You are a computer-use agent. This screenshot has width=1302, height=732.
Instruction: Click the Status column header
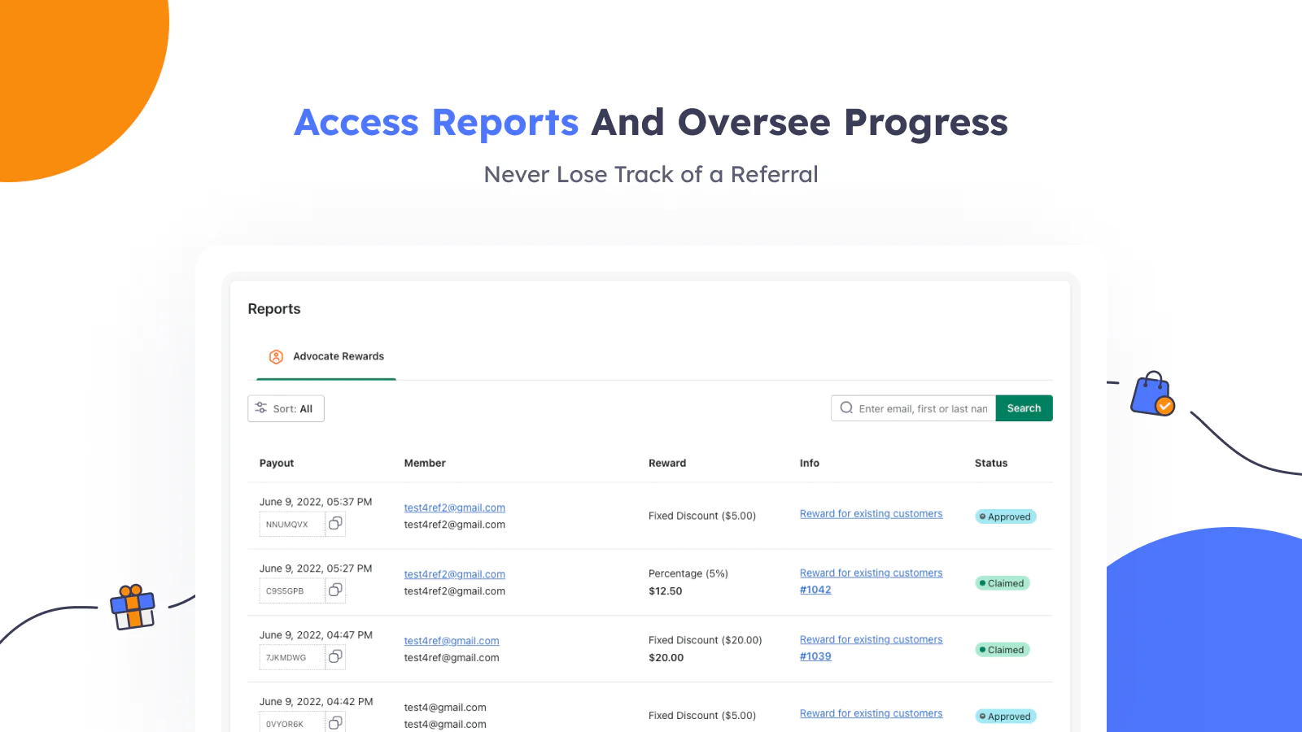(x=991, y=463)
